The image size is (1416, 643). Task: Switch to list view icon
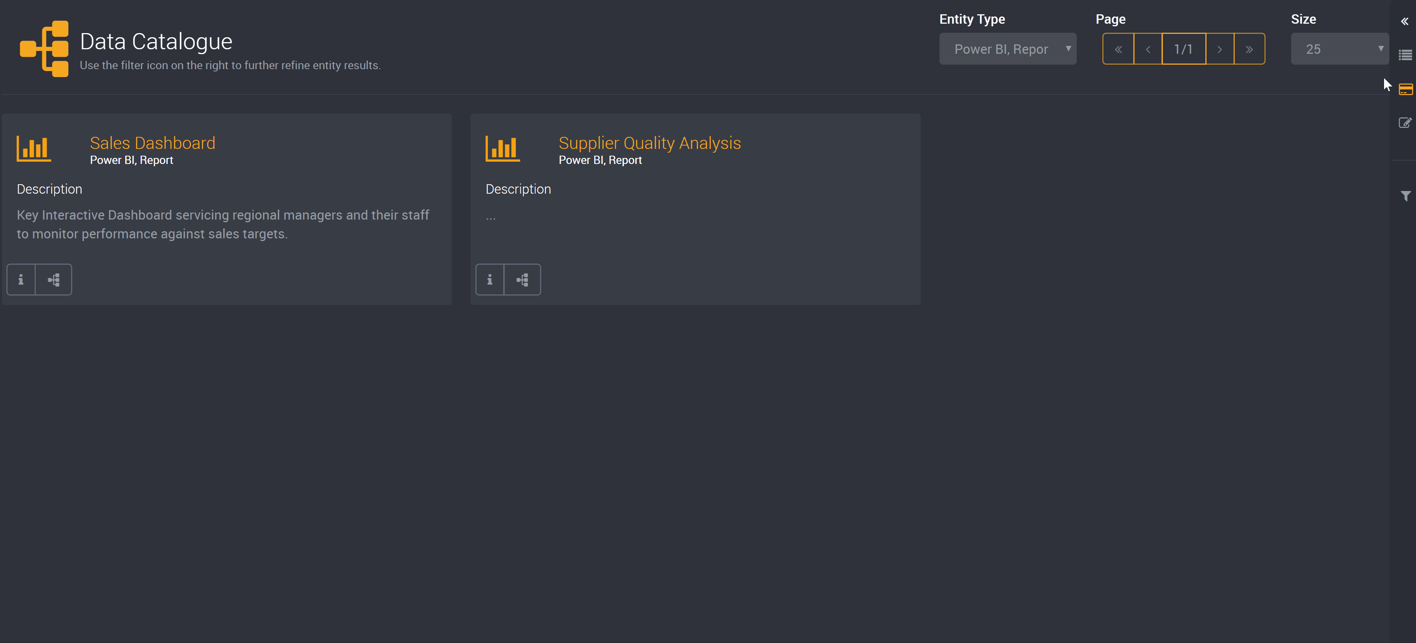[1405, 55]
